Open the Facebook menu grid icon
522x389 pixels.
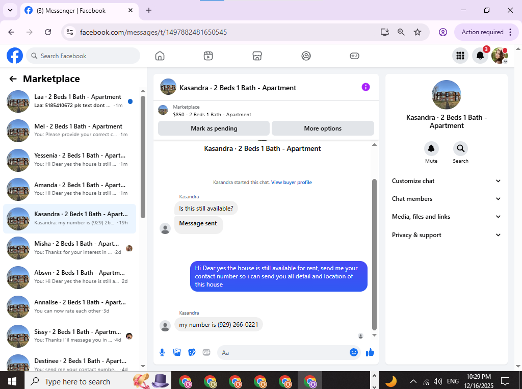click(x=460, y=56)
